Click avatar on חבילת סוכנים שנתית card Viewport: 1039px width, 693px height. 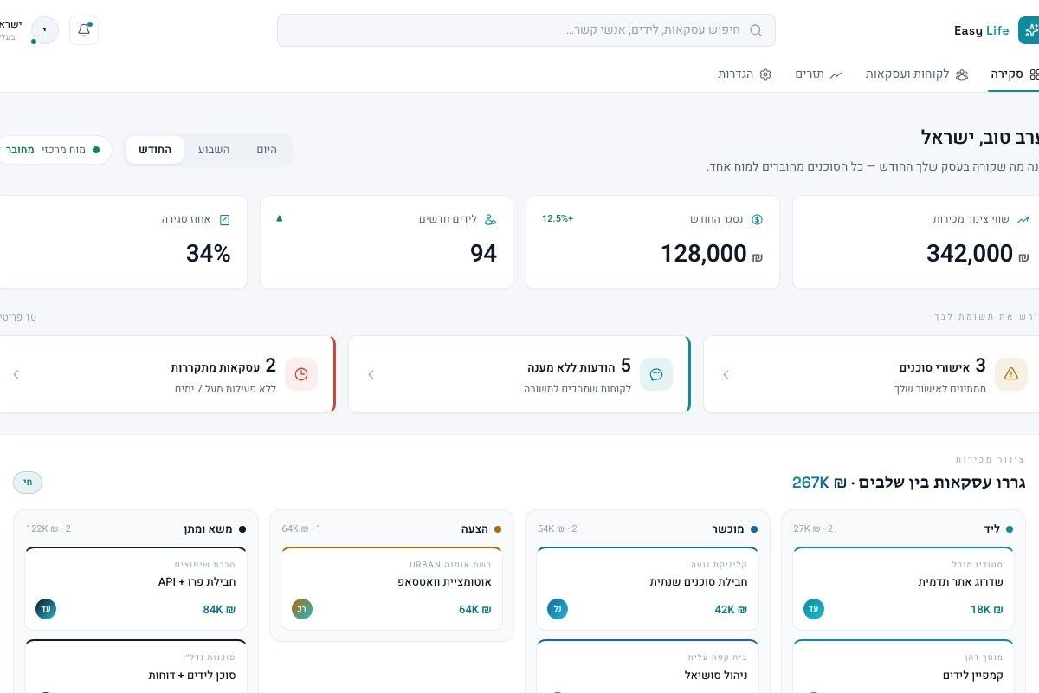pos(558,609)
